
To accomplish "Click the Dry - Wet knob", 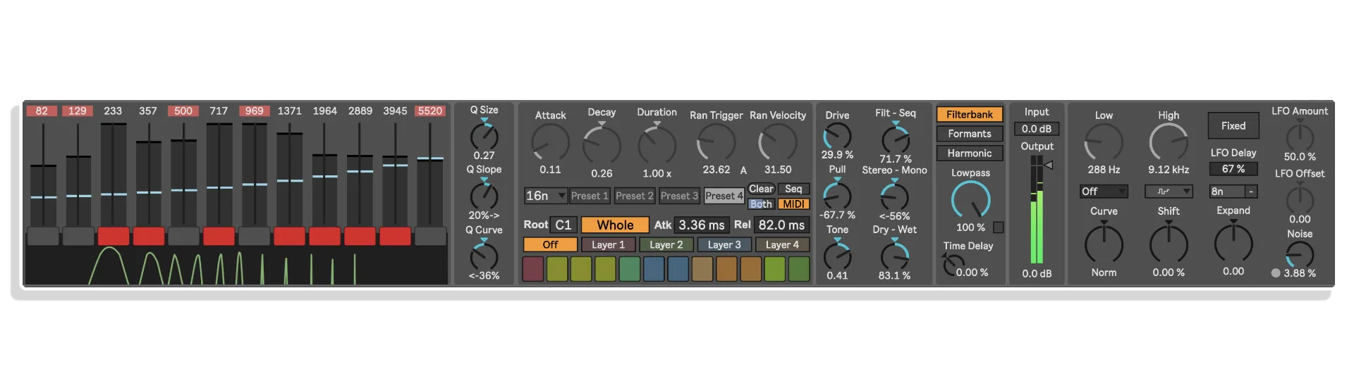I will point(895,255).
